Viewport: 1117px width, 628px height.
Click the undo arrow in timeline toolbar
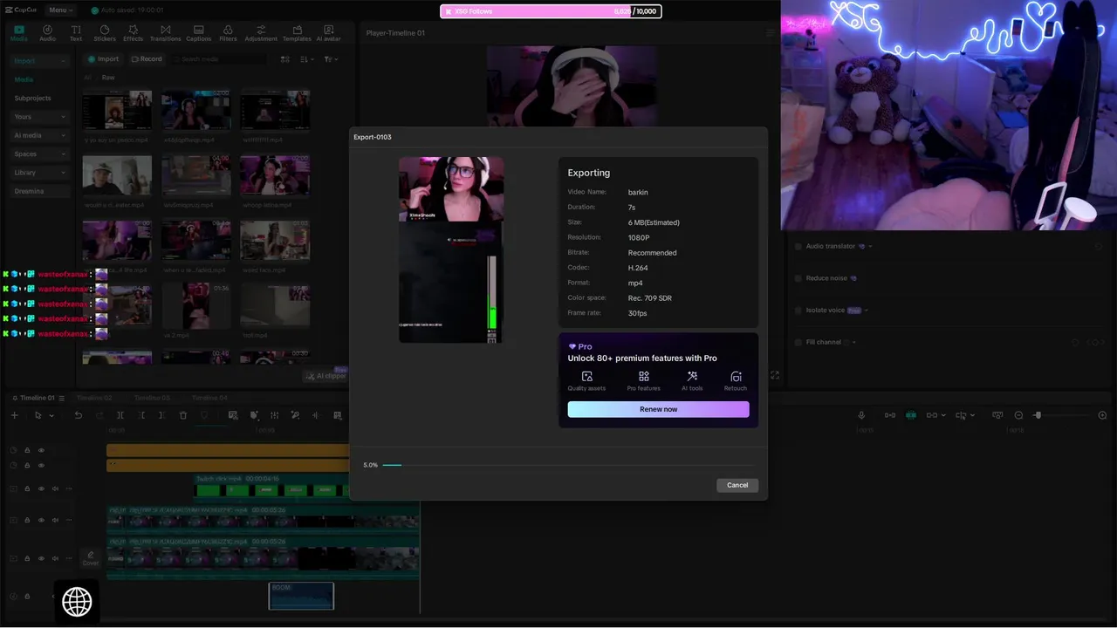coord(78,415)
